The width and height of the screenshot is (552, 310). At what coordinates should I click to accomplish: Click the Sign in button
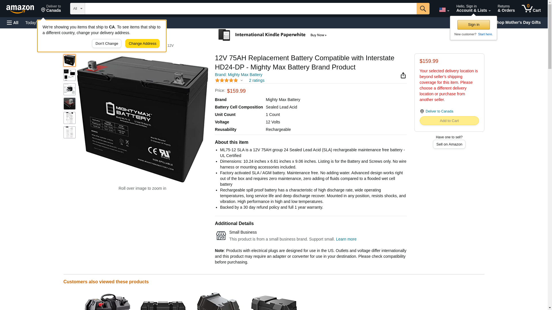click(x=474, y=25)
